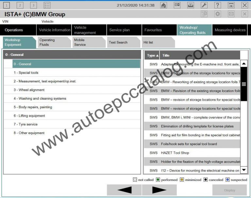This screenshot has width=251, height=198.
Task: Open the Hit list tab
Action: tap(158, 42)
